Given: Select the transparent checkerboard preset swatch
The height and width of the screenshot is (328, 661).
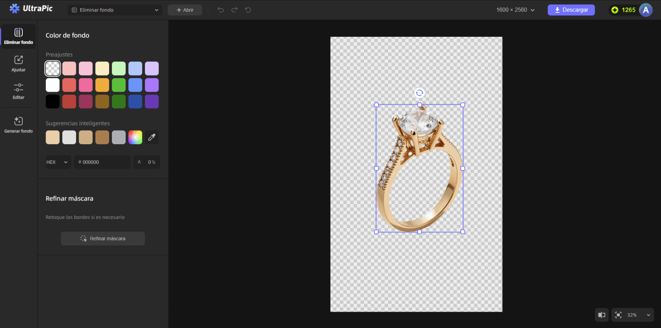Looking at the screenshot, I should click(52, 69).
